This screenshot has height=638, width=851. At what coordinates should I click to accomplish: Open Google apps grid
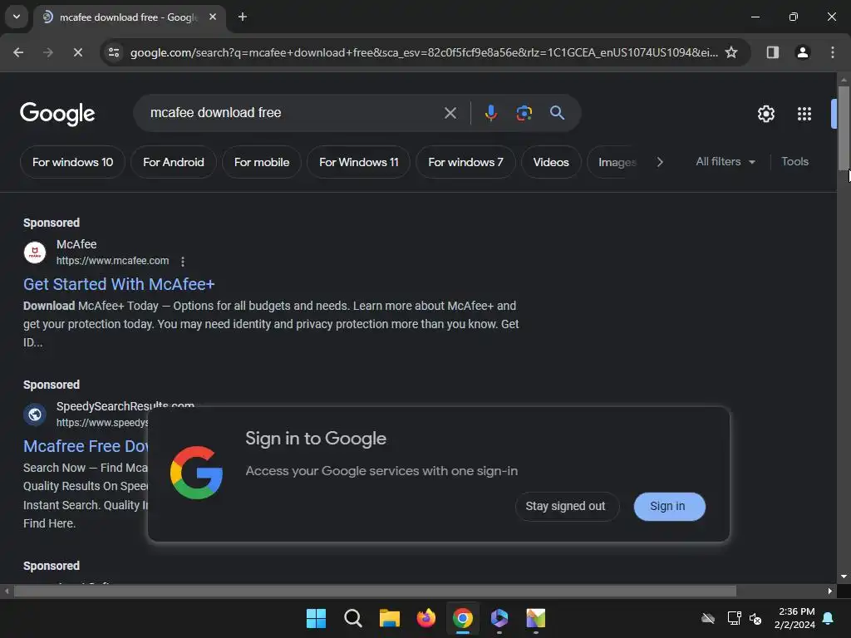click(804, 113)
